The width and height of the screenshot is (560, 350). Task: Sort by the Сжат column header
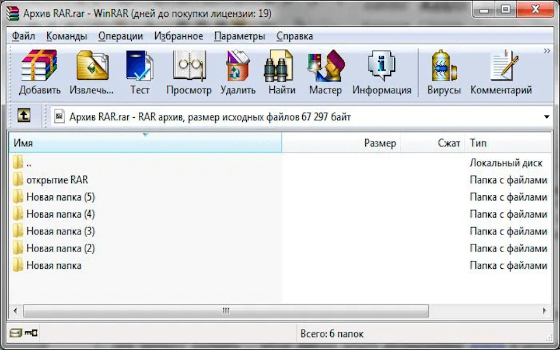(x=432, y=143)
